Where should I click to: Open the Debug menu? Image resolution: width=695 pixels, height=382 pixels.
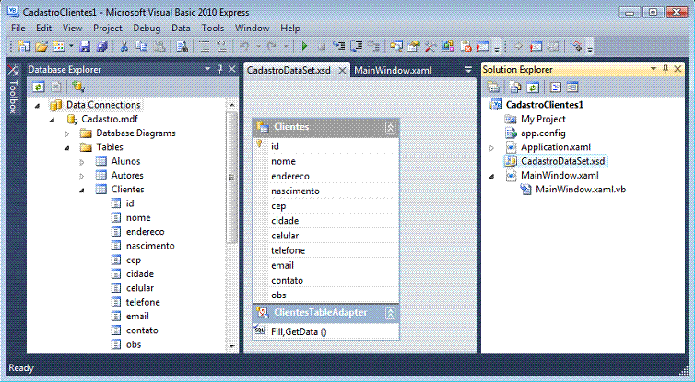(147, 29)
